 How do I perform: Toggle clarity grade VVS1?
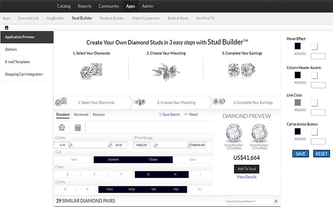(x=109, y=189)
